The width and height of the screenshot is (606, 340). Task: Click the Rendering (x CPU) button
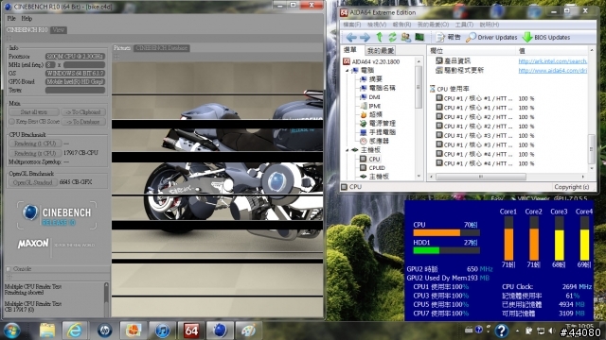point(35,153)
